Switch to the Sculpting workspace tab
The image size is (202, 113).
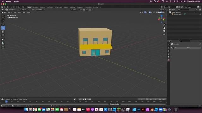(x=43, y=7)
